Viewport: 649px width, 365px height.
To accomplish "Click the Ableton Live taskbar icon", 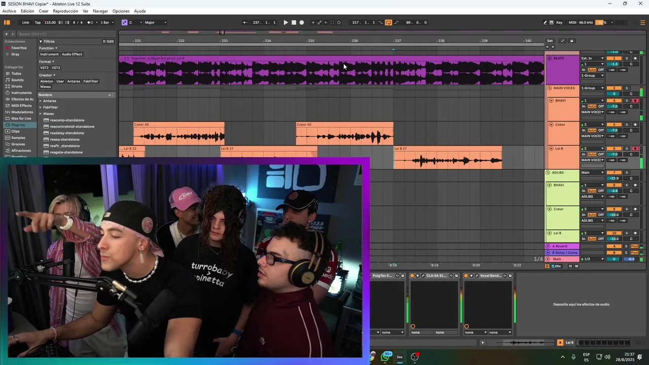I will point(400,357).
